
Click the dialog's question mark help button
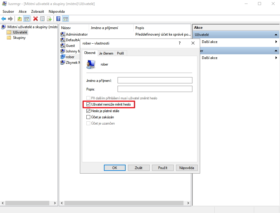point(179,43)
